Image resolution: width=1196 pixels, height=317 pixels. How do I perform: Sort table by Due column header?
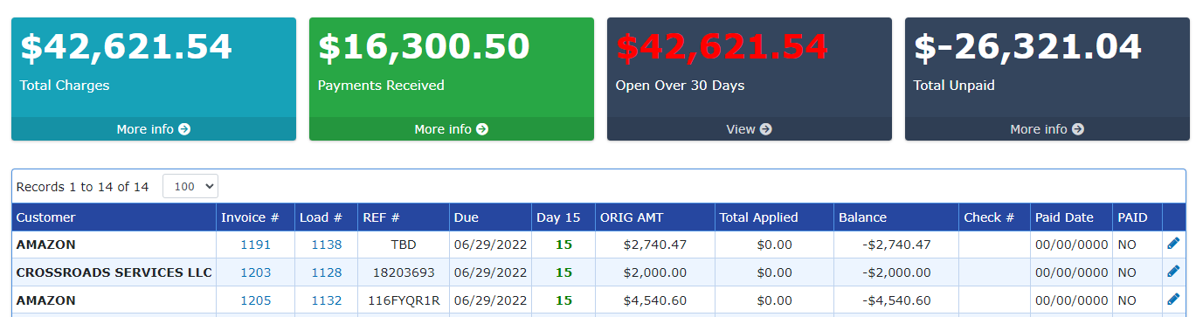click(x=467, y=217)
